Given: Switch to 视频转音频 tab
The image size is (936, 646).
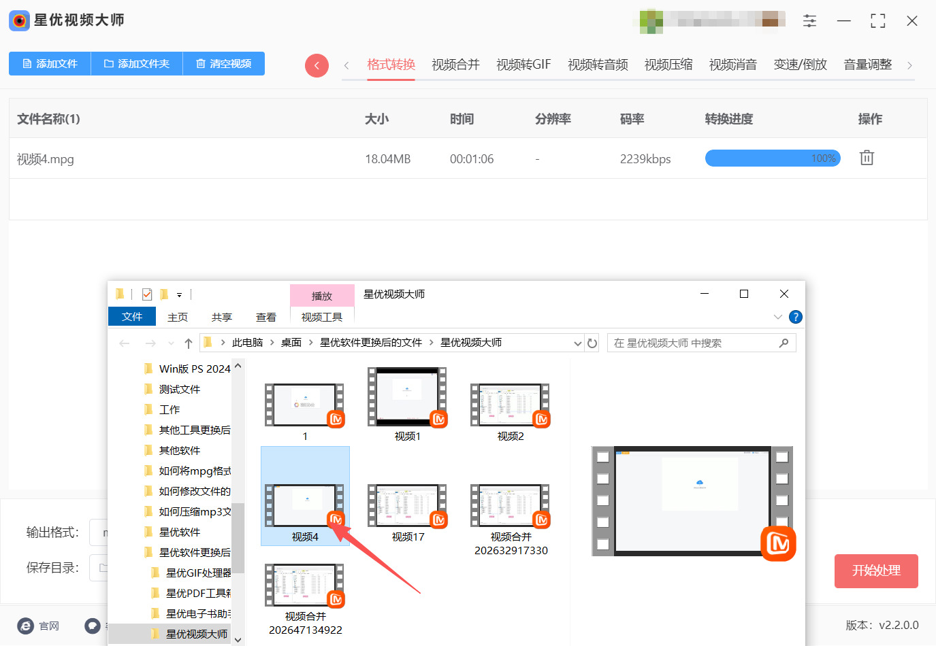Looking at the screenshot, I should [598, 65].
